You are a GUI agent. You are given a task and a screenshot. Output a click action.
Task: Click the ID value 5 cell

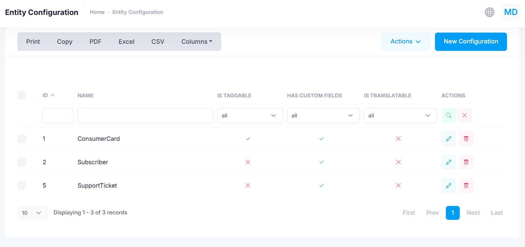(44, 186)
